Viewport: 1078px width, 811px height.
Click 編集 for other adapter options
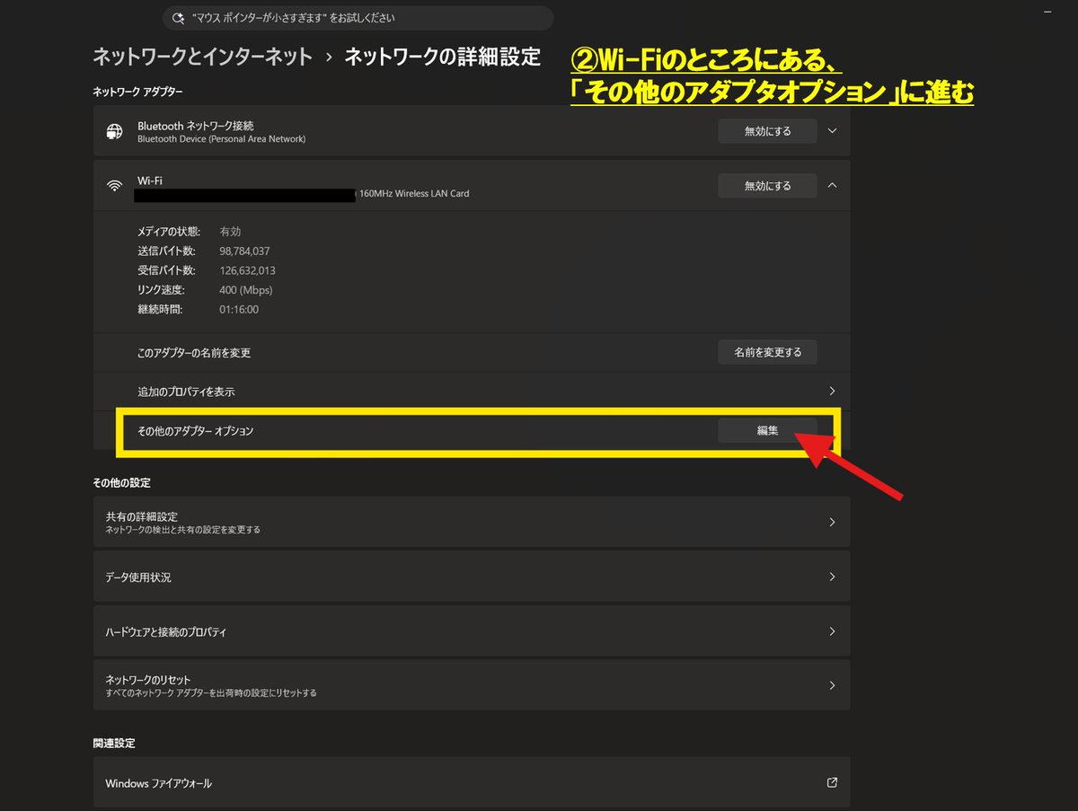point(767,430)
